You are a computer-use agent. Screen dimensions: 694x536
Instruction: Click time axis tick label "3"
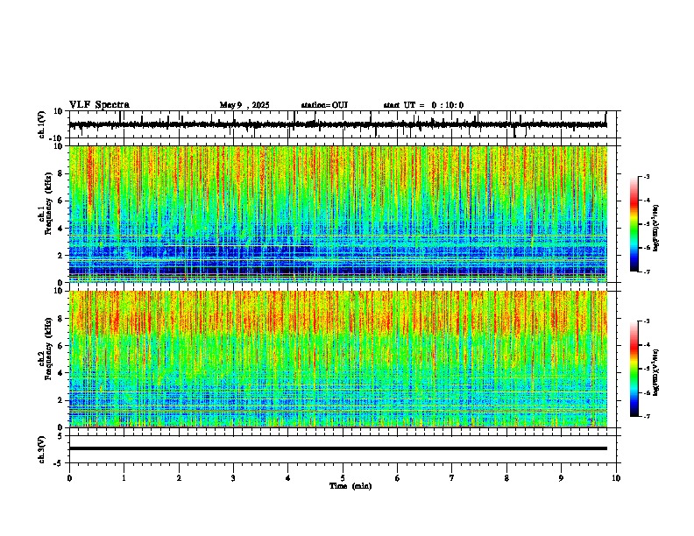point(233,478)
